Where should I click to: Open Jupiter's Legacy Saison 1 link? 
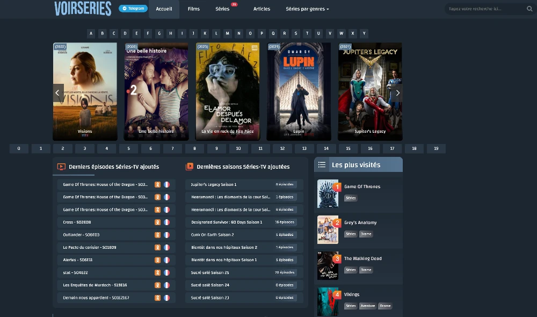(214, 184)
